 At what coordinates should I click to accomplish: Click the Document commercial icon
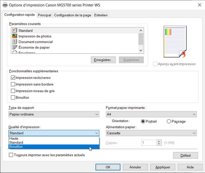[15, 42]
